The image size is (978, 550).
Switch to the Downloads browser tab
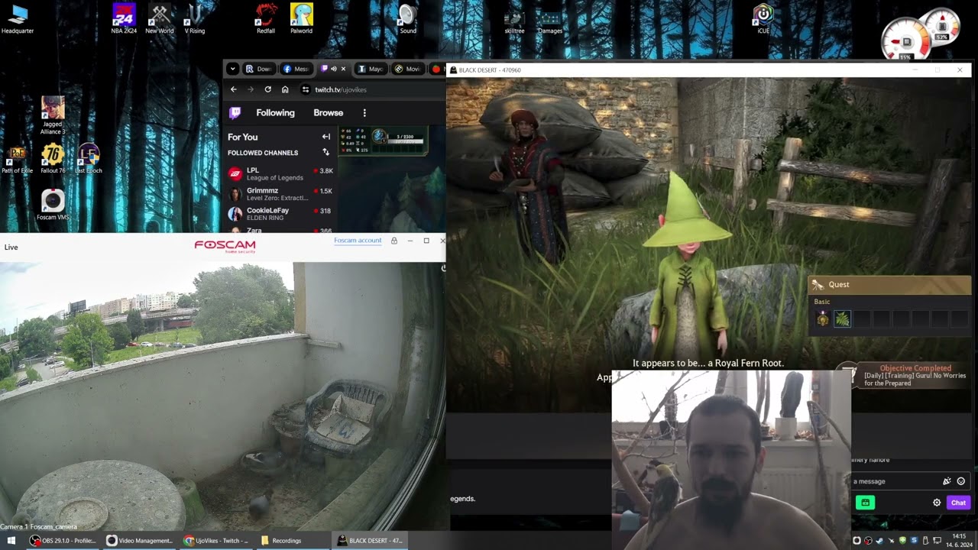(x=258, y=69)
